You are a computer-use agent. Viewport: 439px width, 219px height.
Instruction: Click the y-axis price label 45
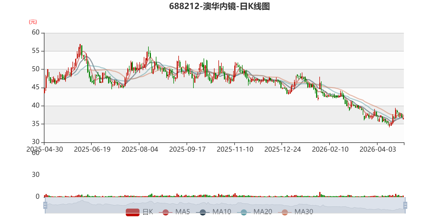click(x=36, y=87)
